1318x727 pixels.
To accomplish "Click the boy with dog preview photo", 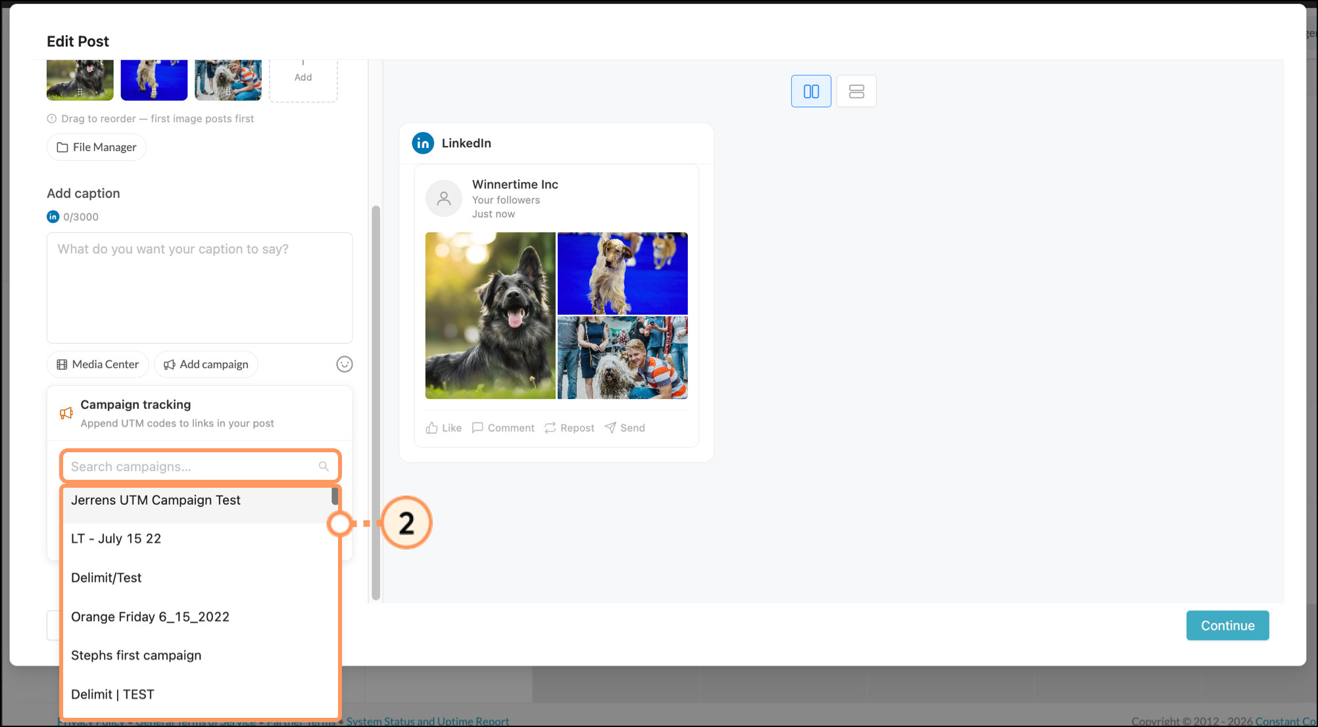I will point(623,358).
